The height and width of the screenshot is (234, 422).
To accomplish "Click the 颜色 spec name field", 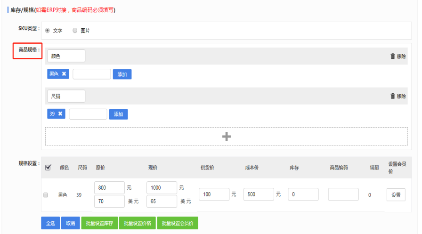I will click(x=66, y=56).
